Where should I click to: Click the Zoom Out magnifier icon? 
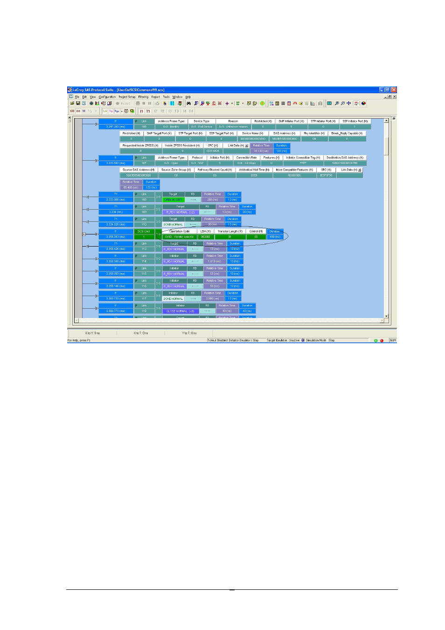pyautogui.click(x=342, y=103)
